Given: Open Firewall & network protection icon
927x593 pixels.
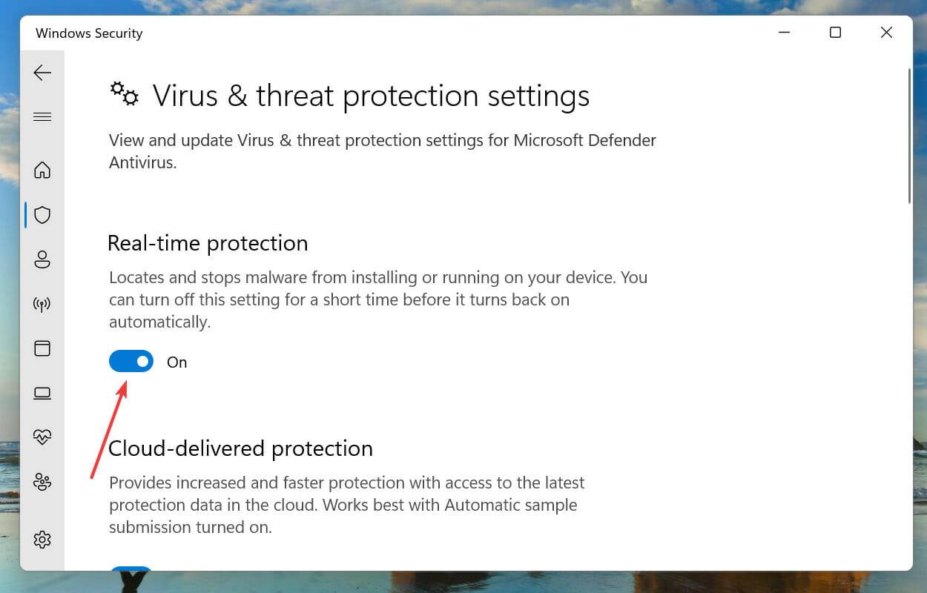Looking at the screenshot, I should pyautogui.click(x=42, y=303).
